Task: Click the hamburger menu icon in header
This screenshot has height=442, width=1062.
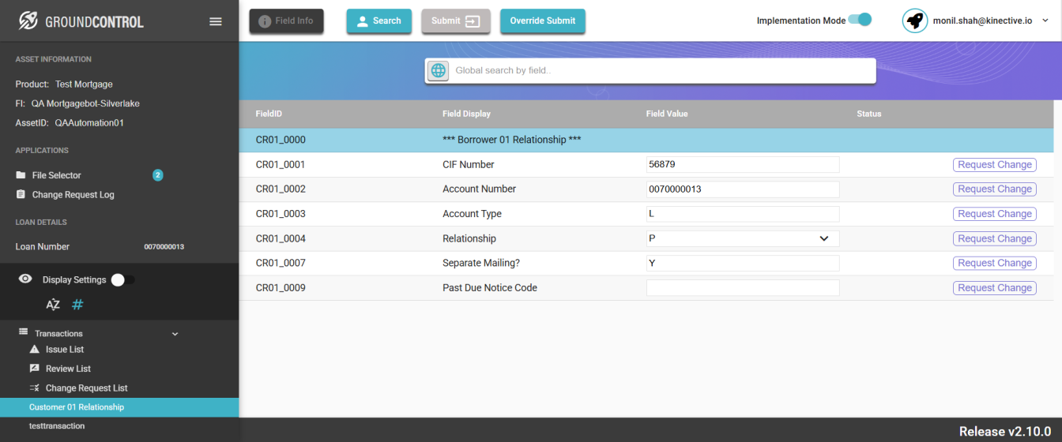Action: coord(215,21)
